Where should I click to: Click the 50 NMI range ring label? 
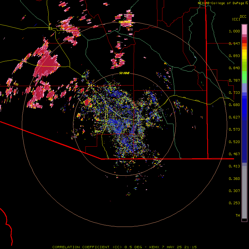pyautogui.click(x=124, y=73)
